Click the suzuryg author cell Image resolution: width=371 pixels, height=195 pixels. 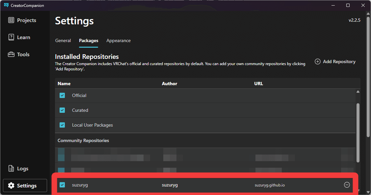[170, 185]
